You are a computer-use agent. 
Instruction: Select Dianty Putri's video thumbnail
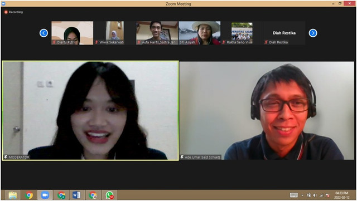coord(72,33)
